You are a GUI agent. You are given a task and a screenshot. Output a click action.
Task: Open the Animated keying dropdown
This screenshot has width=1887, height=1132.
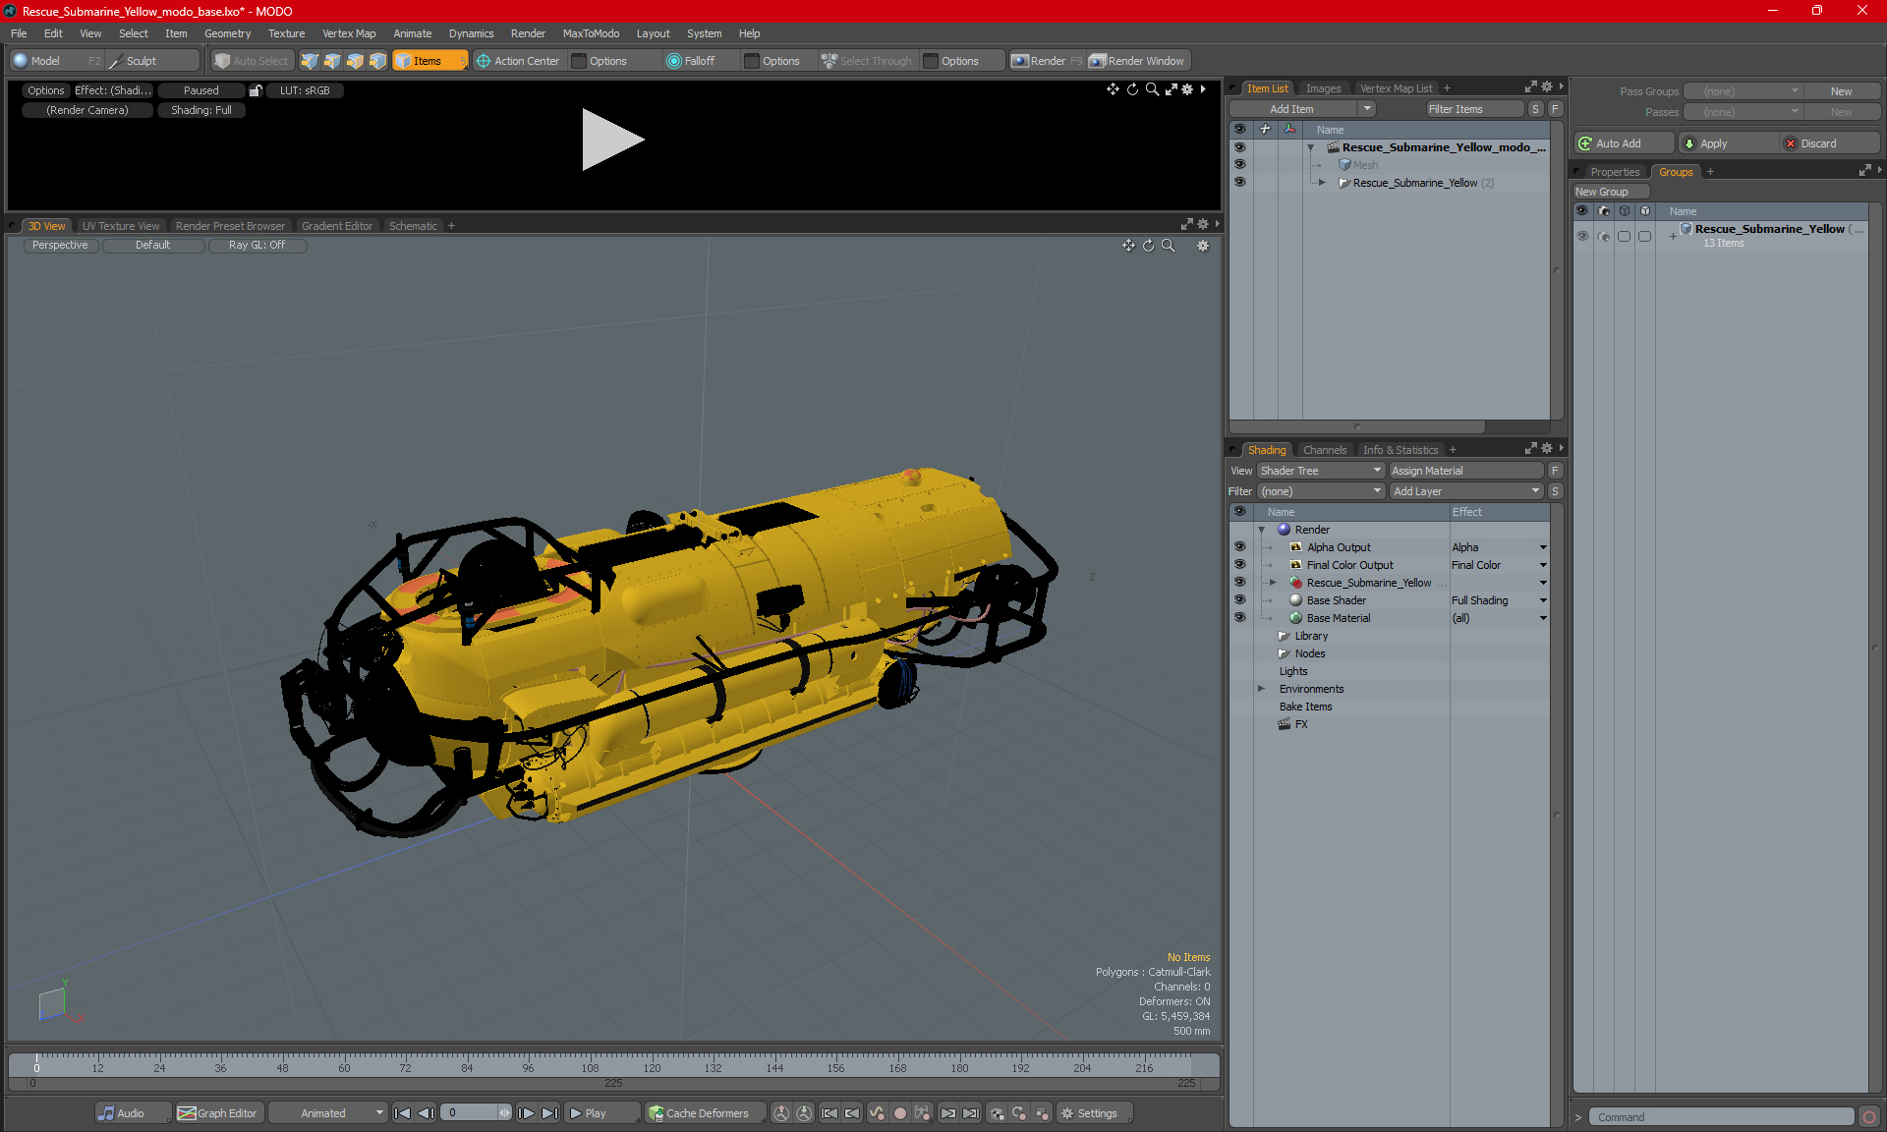click(x=327, y=1113)
